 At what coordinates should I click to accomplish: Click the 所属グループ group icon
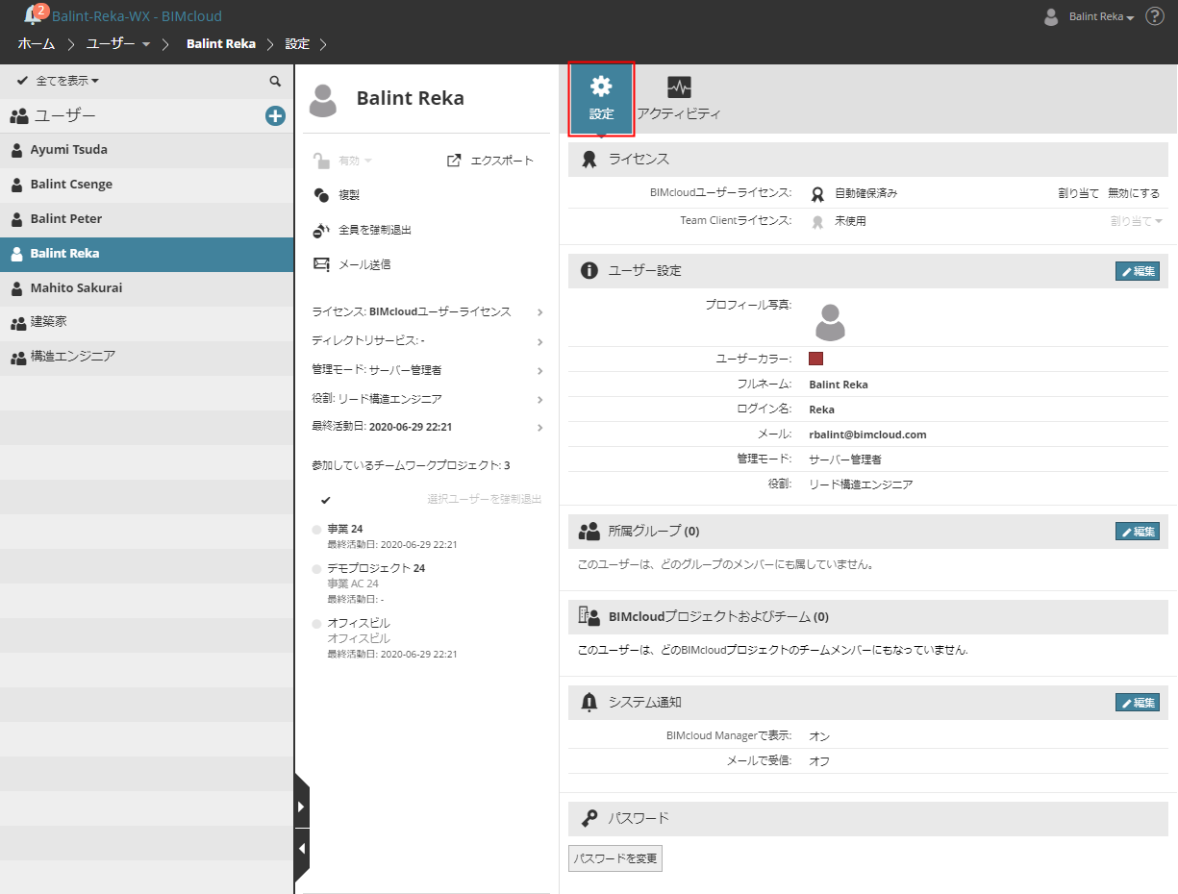click(x=589, y=532)
